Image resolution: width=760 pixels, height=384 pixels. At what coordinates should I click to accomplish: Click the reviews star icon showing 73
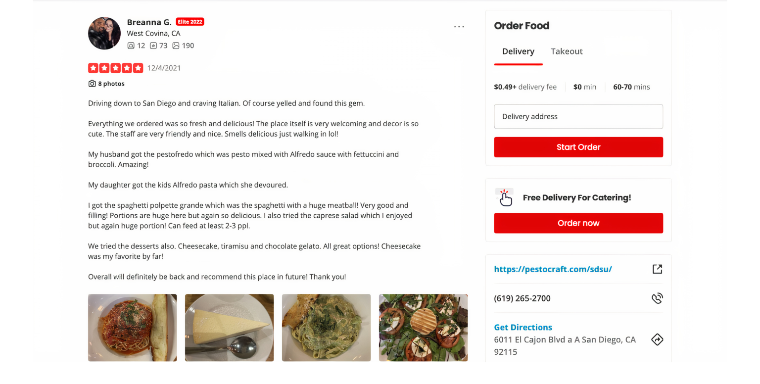coord(153,46)
